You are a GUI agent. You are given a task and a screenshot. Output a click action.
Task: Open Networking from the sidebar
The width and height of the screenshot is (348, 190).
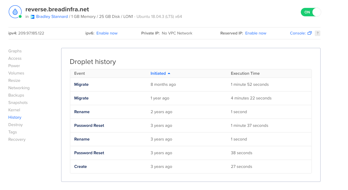coord(19,88)
